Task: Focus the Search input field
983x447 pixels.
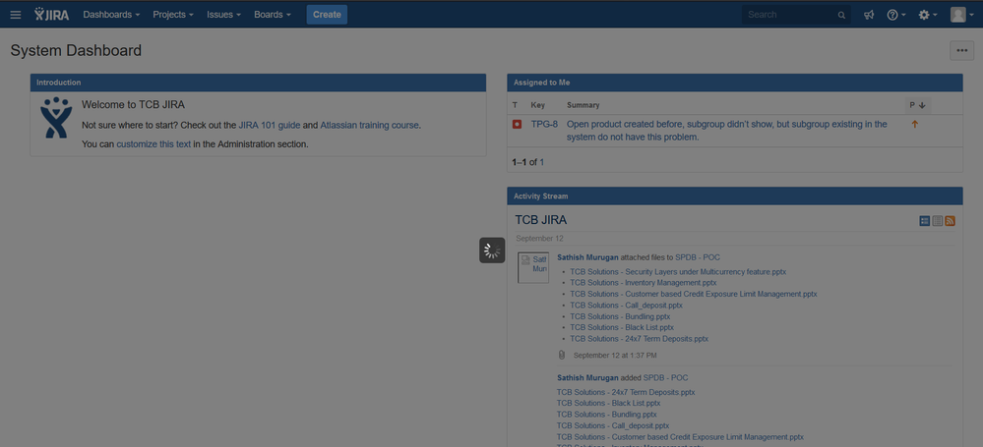Action: click(791, 15)
